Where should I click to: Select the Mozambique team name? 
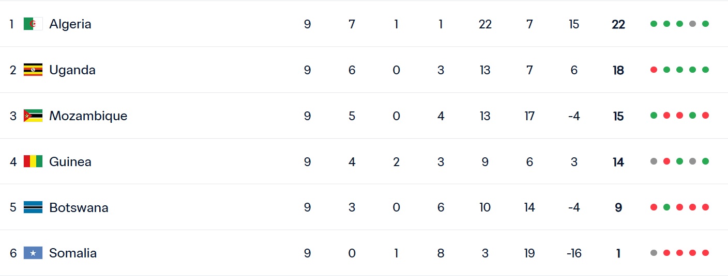tap(88, 116)
